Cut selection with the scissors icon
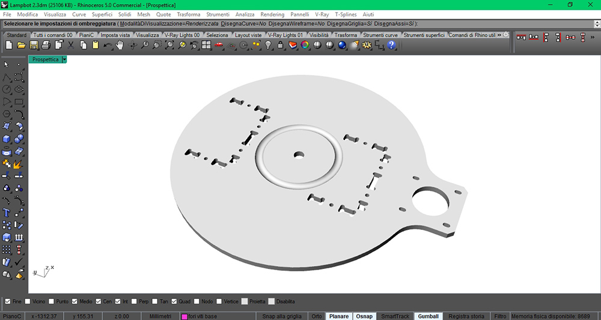 point(71,45)
